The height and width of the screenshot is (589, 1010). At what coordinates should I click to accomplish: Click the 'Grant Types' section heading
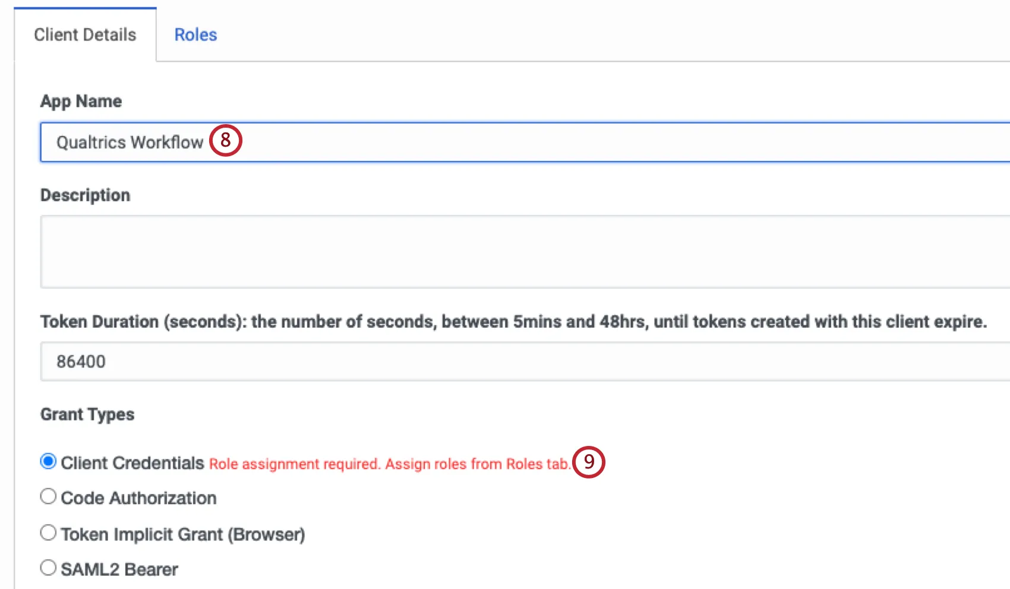coord(87,414)
